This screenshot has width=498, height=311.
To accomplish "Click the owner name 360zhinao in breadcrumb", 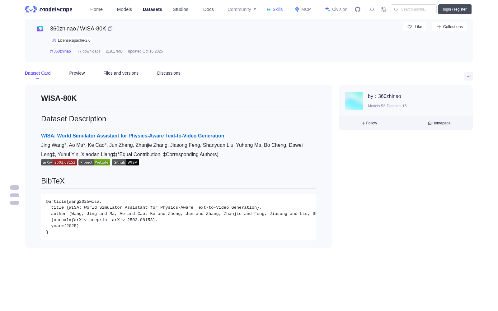I will (x=63, y=29).
